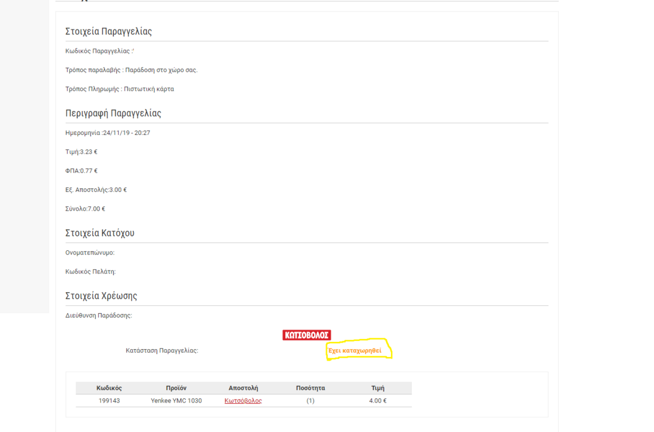Screen dimensions: 654x432
Task: Click the Στοιχεία Χρέωσης heading
Action: tap(101, 296)
